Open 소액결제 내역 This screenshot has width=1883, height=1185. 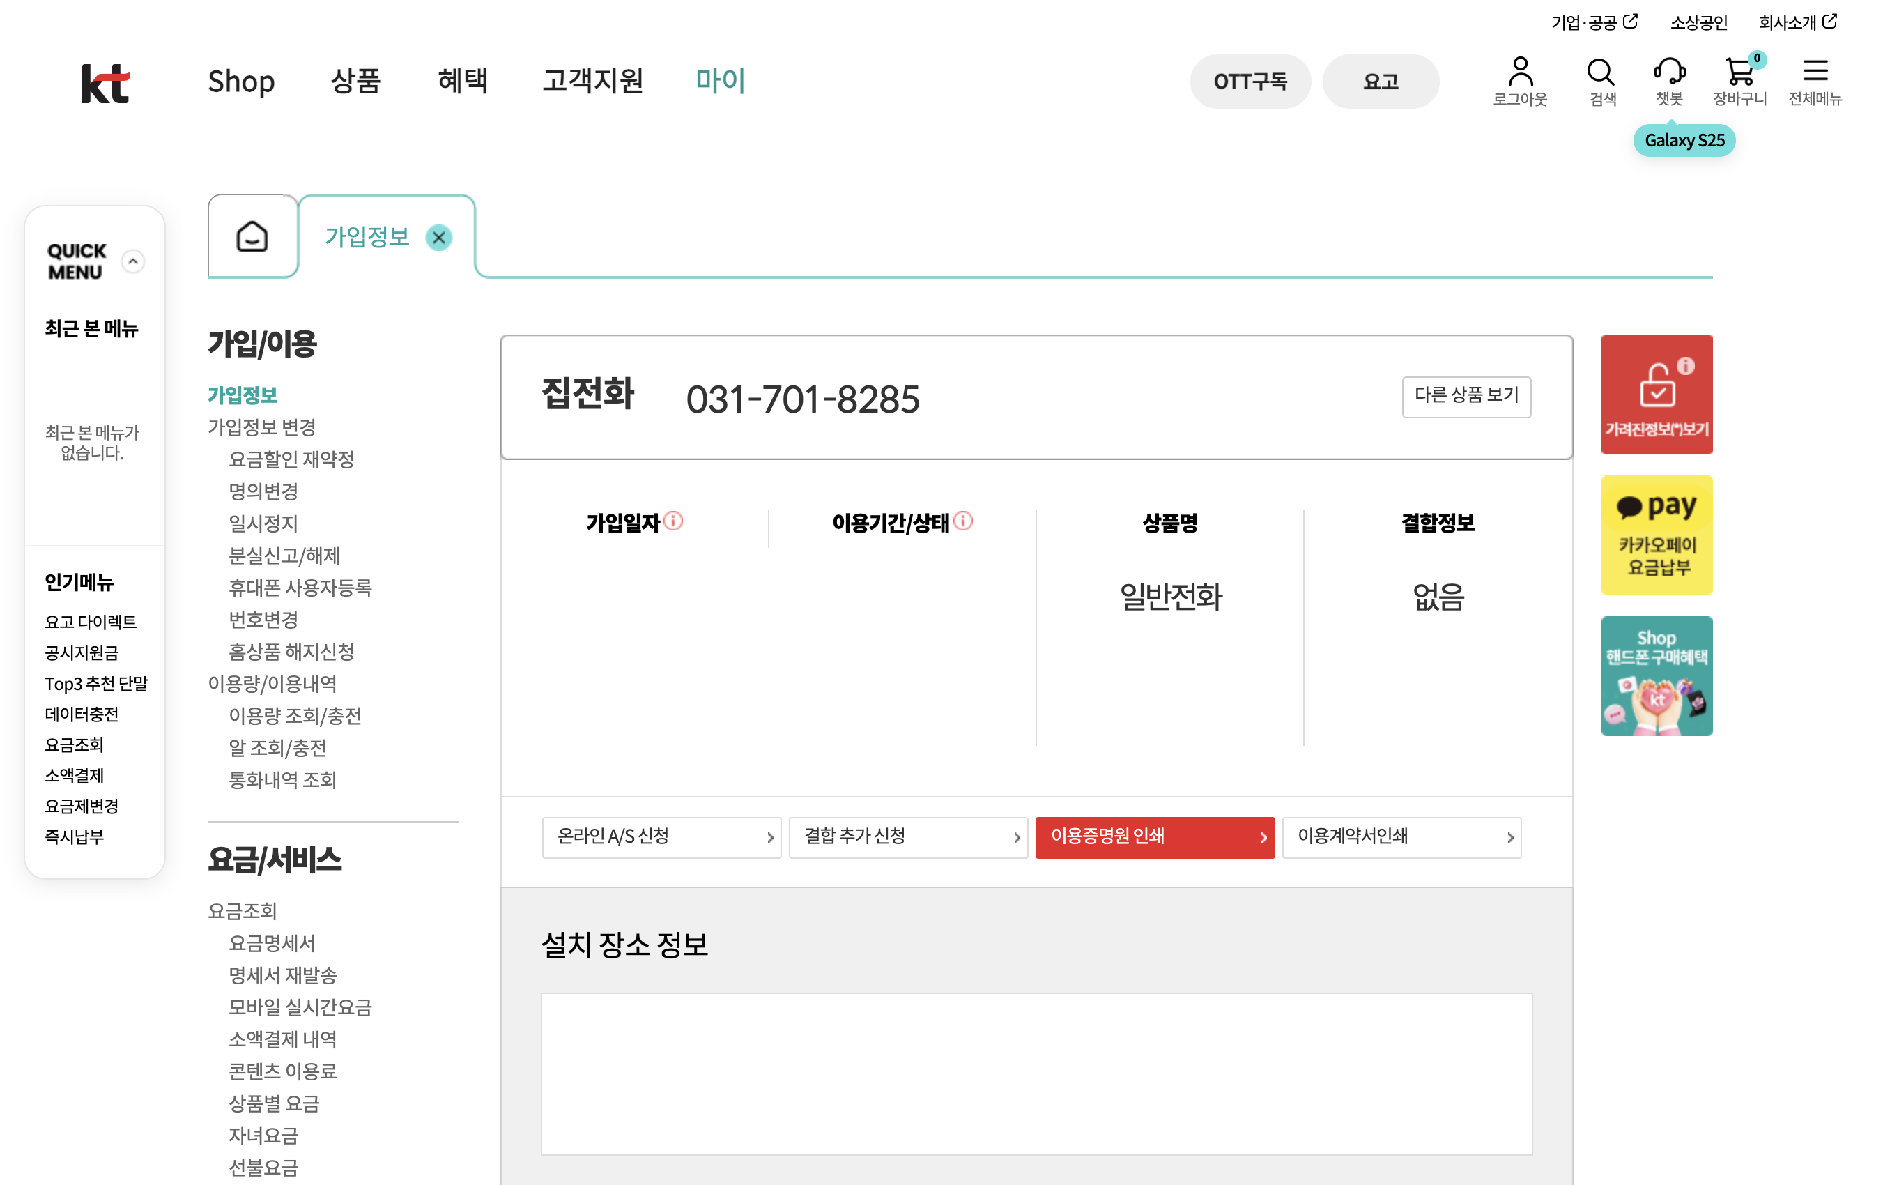click(282, 1039)
